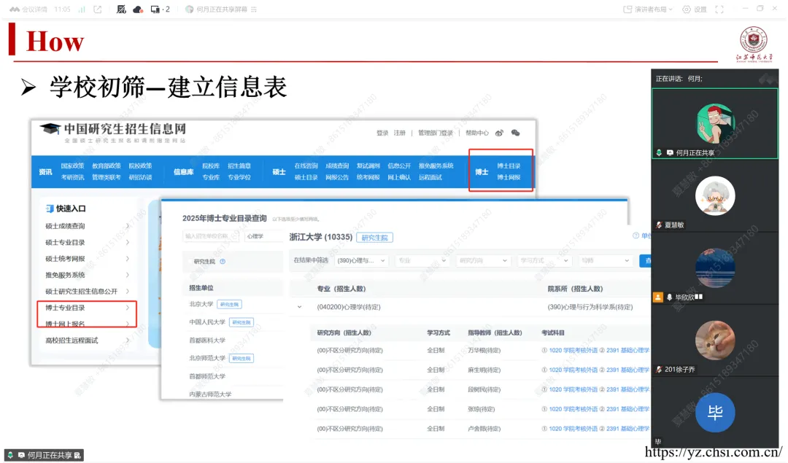Click the 研究生院 badge next to 浙江大学

click(x=374, y=238)
